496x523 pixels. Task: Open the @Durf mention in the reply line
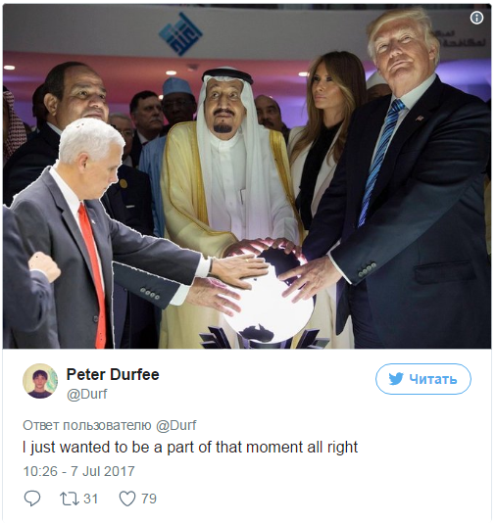pos(176,426)
